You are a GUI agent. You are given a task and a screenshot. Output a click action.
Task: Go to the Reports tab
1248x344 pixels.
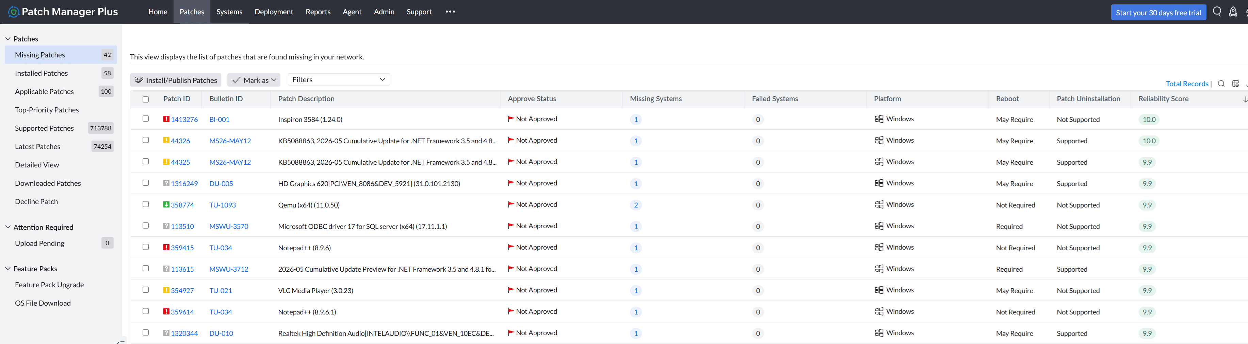[x=318, y=12]
